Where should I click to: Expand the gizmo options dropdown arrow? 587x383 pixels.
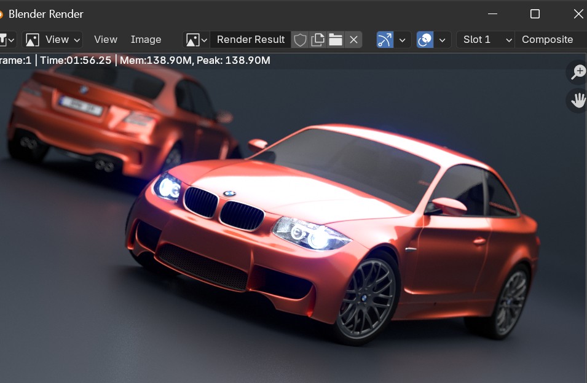(403, 40)
